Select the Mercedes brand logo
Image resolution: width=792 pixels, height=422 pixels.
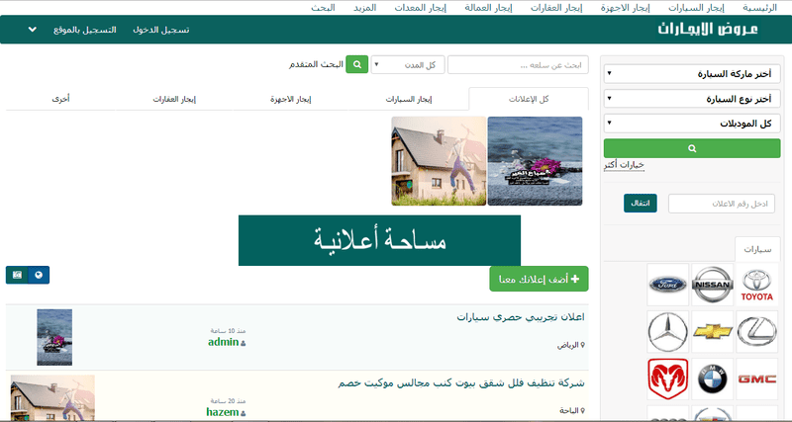point(667,332)
